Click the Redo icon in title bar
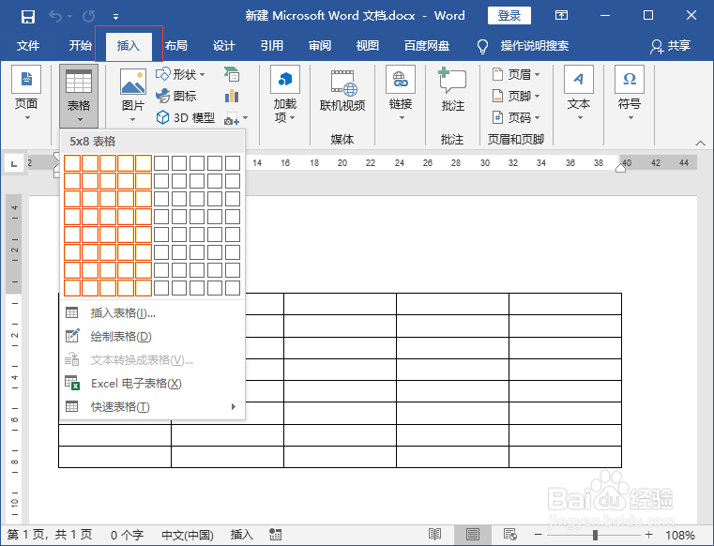Screen dimensions: 714x546 89,17
